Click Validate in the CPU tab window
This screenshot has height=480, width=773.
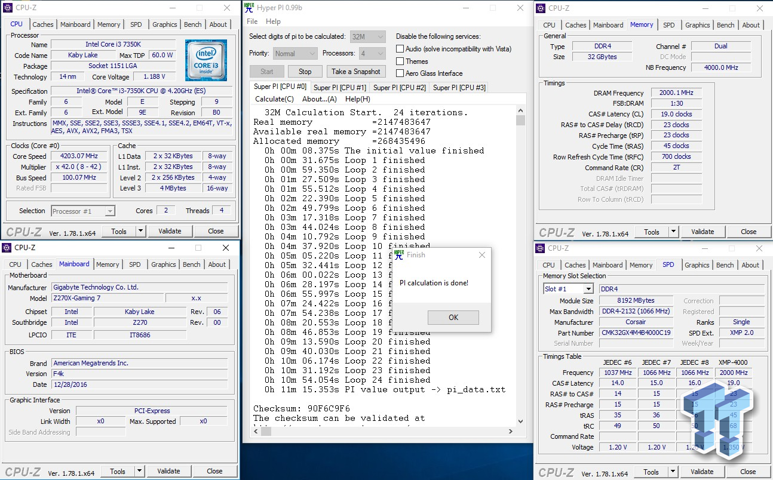click(x=170, y=231)
